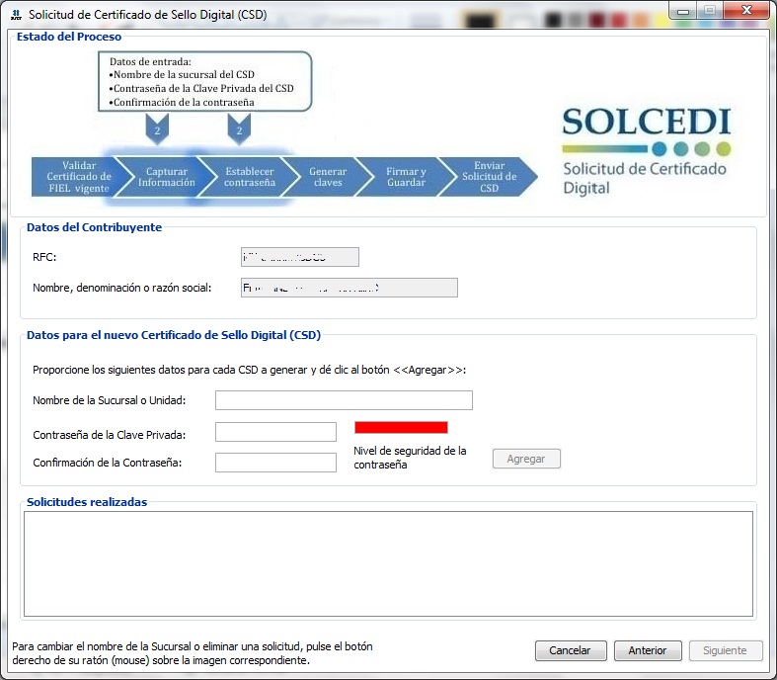Click the 'Solicitudes realizadas' heading

tap(87, 502)
